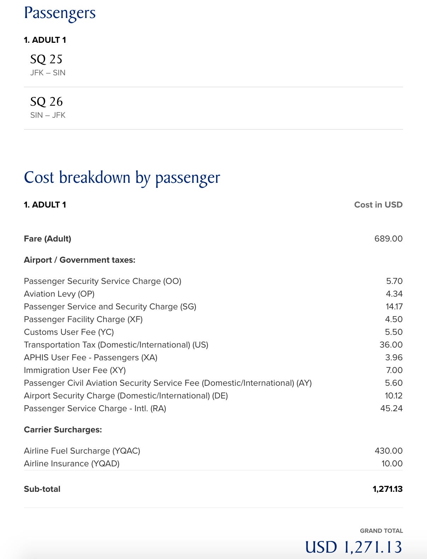
Task: Click the fare amount 689.00
Action: [x=388, y=239]
